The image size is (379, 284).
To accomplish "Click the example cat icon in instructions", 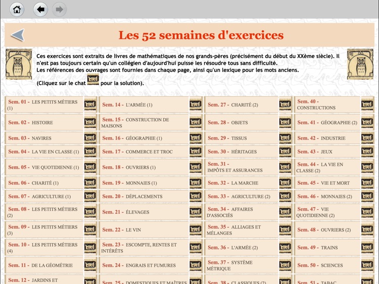I will [x=93, y=80].
